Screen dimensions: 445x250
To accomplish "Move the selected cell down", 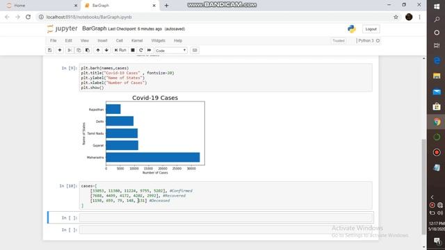I will click(x=106, y=50).
